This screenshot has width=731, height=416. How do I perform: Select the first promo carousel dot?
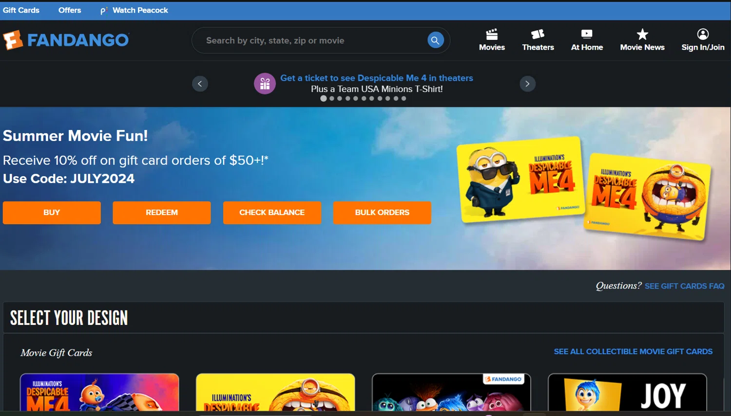tap(324, 98)
